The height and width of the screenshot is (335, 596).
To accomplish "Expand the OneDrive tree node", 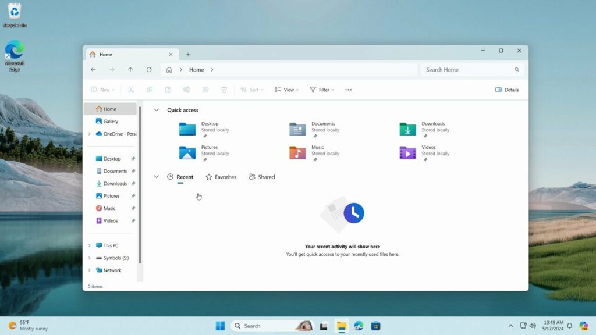I will click(x=89, y=134).
